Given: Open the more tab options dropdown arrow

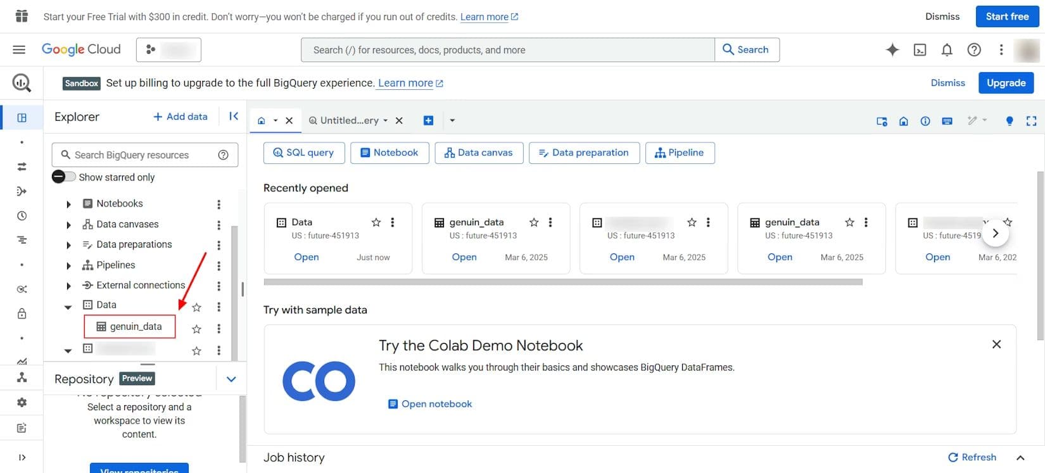Looking at the screenshot, I should pyautogui.click(x=452, y=120).
